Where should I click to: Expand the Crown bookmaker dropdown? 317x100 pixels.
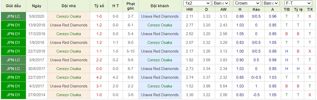tap(247, 3)
